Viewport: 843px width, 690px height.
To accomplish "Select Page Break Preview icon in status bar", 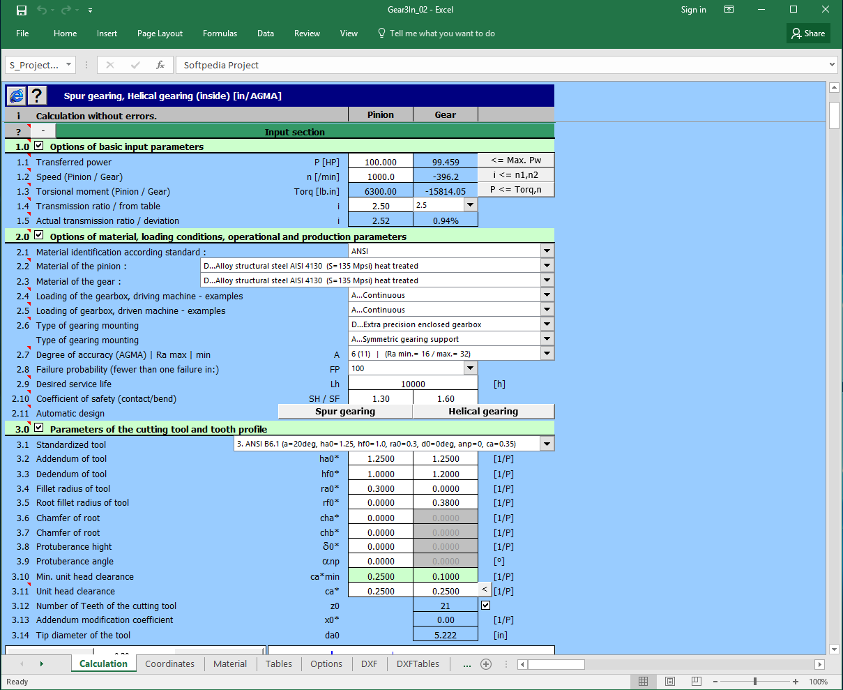I will (x=696, y=681).
